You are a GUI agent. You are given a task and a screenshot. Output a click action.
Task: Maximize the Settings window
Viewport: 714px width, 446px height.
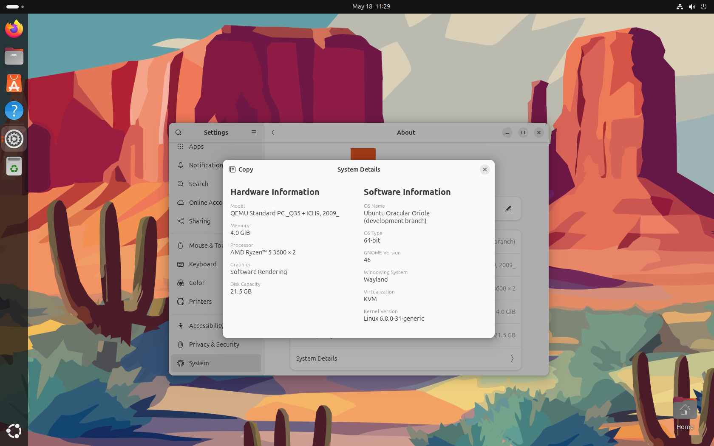tap(523, 133)
